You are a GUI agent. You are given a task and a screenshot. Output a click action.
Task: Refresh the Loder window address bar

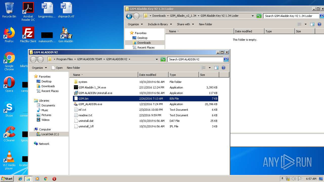(259, 16)
